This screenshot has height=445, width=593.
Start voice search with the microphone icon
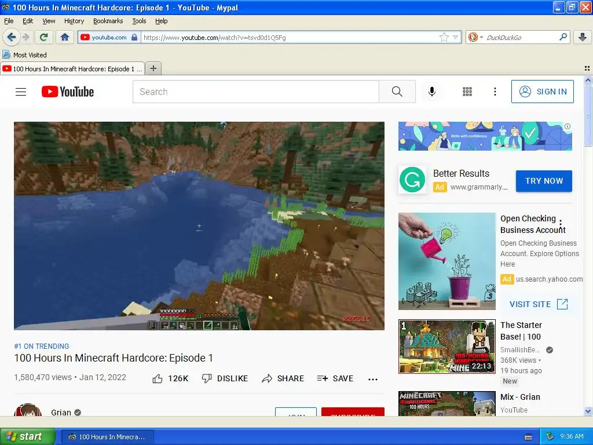[x=431, y=92]
